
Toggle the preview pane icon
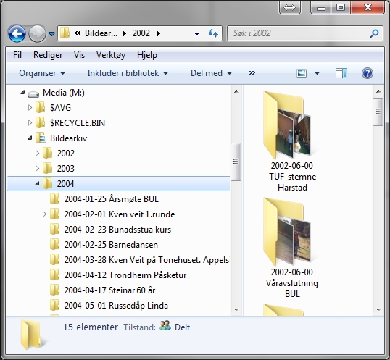click(341, 73)
